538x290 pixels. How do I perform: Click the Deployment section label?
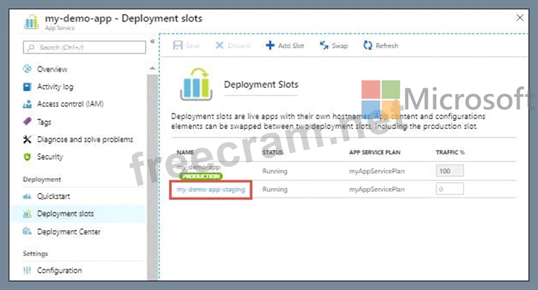[x=42, y=180]
